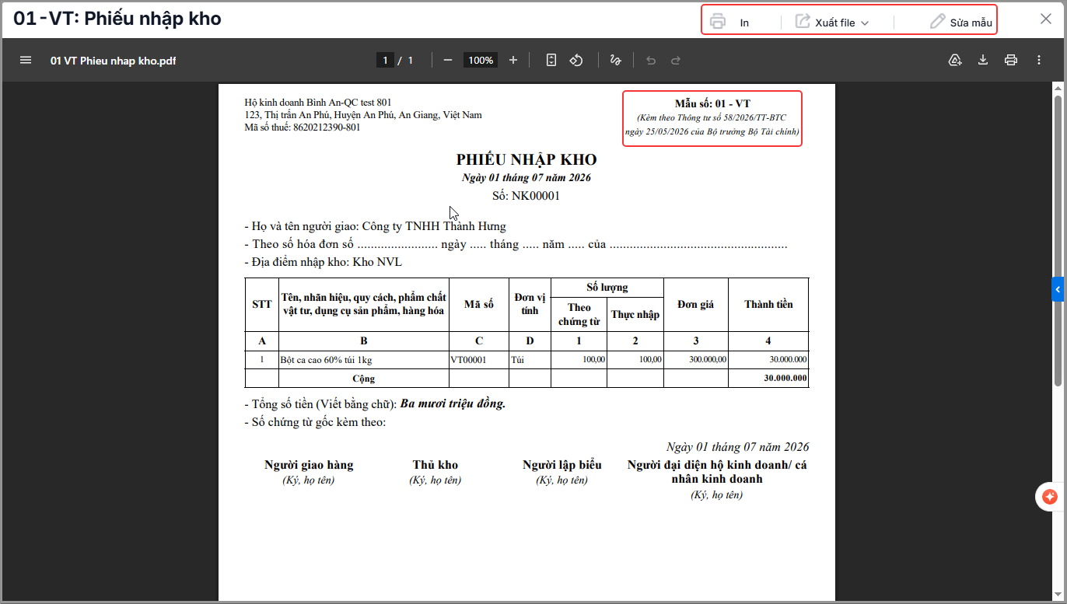Save the PDF to Google Drive

(956, 60)
